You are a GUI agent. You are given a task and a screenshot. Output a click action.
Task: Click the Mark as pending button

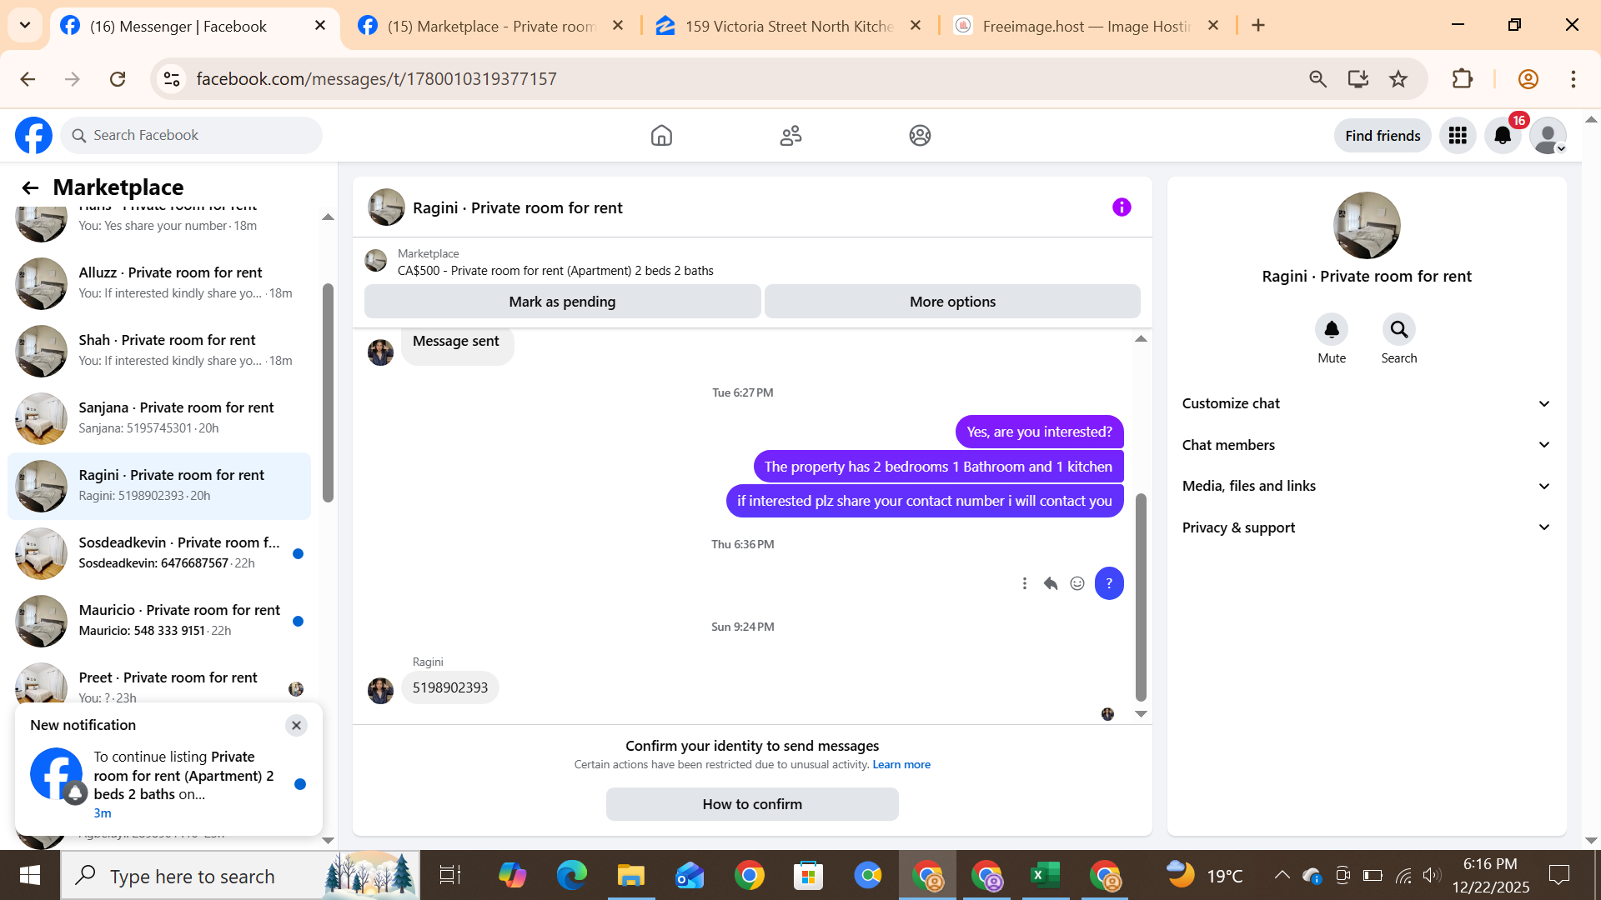pyautogui.click(x=562, y=302)
